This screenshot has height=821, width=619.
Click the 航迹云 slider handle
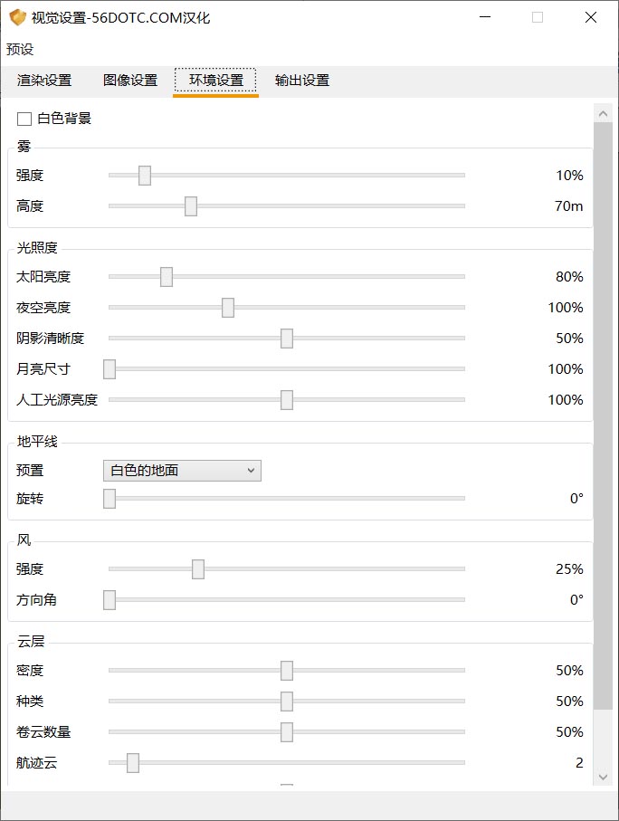tap(133, 763)
